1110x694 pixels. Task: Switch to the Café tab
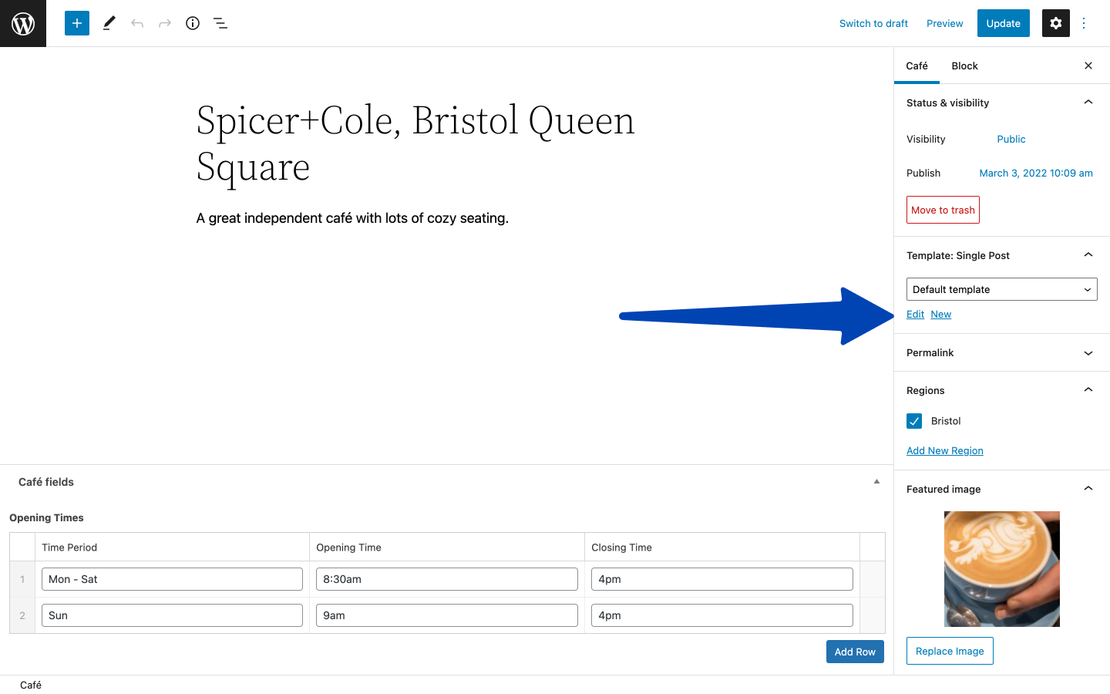(x=917, y=66)
